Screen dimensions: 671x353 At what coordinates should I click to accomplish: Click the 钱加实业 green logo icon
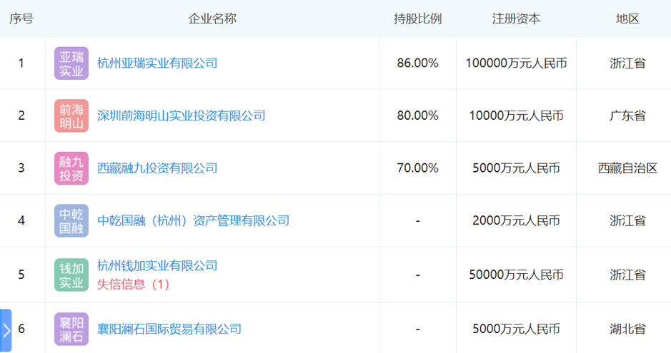[x=71, y=275]
